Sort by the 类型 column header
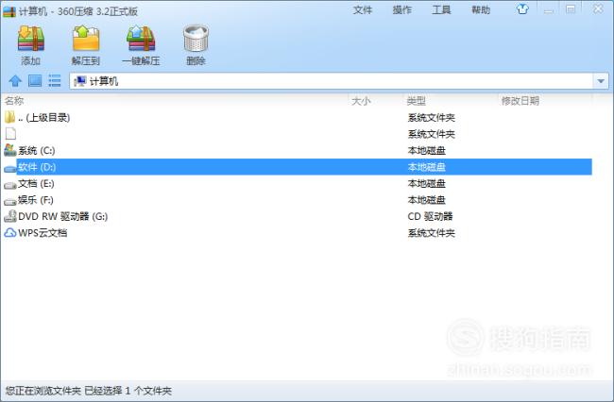 pos(417,101)
